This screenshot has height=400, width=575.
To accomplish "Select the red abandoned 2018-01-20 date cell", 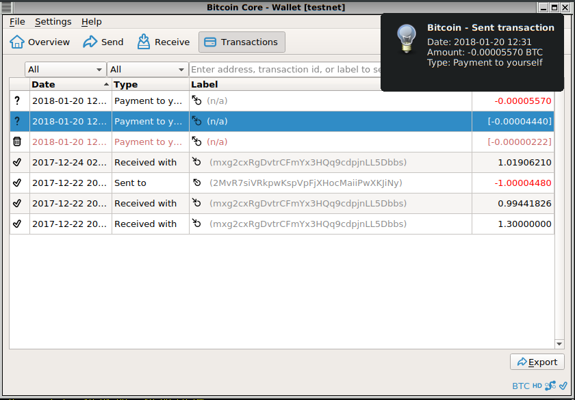I will pyautogui.click(x=71, y=142).
